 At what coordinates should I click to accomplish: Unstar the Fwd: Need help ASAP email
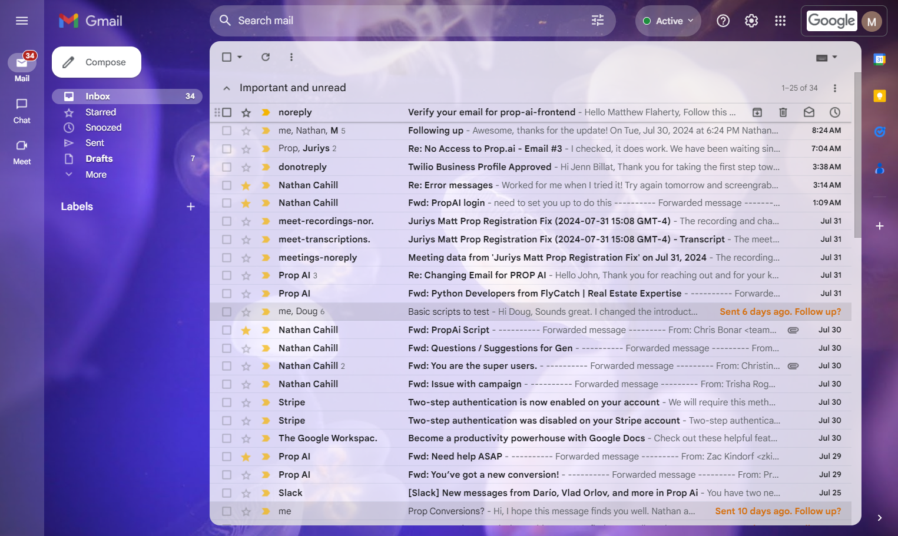point(246,457)
